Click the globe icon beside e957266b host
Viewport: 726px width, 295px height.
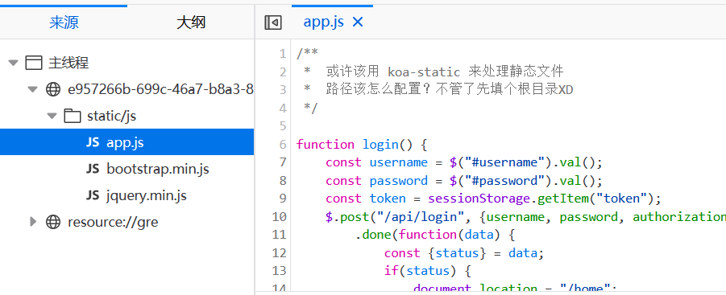click(x=53, y=89)
